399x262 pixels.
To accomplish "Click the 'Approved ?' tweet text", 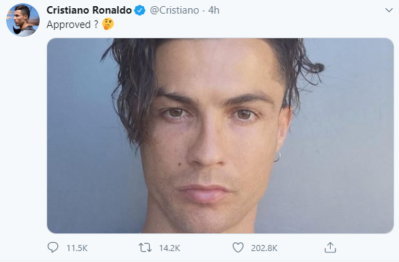I will pos(72,25).
